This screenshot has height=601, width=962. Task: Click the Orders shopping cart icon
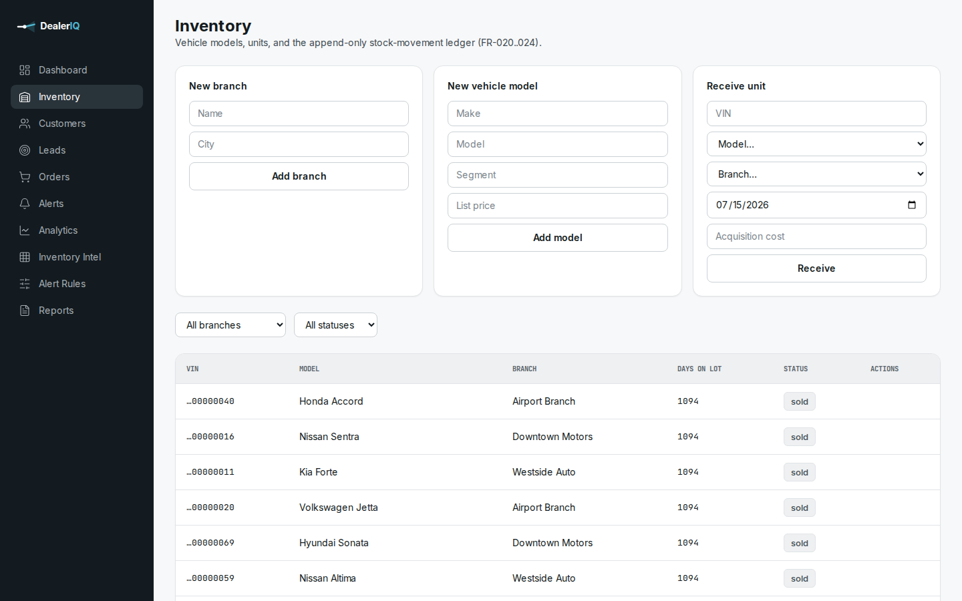25,177
